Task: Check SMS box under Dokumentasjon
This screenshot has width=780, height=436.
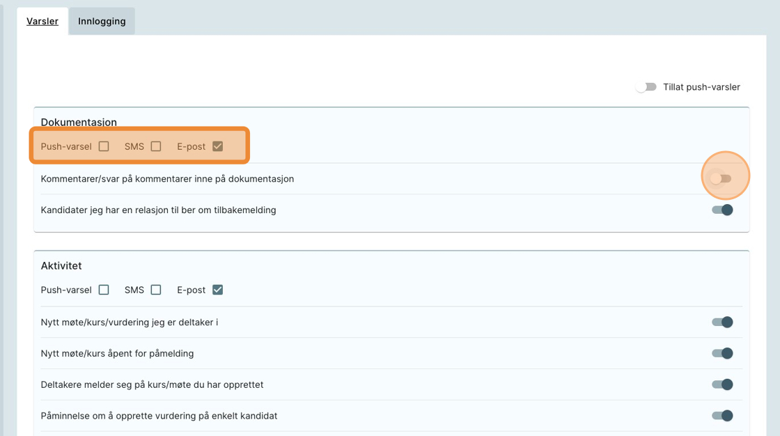Action: click(x=156, y=146)
